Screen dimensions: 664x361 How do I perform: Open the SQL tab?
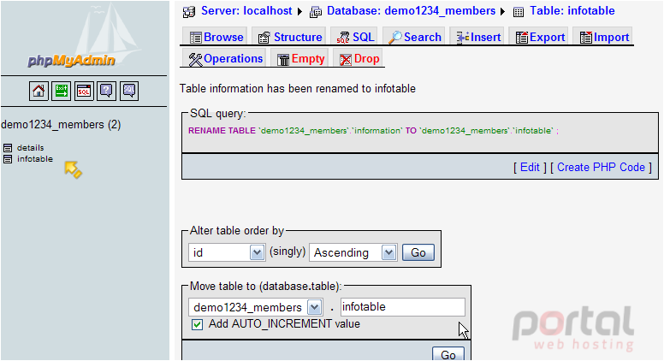355,38
